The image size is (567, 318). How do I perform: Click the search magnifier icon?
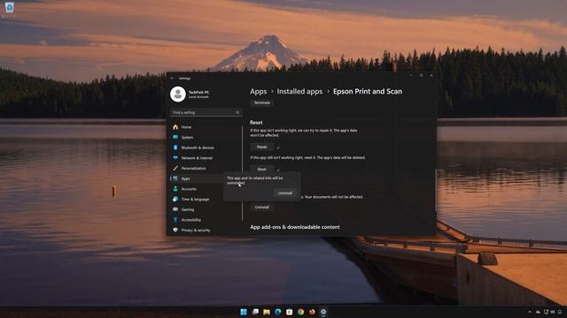pyautogui.click(x=237, y=112)
